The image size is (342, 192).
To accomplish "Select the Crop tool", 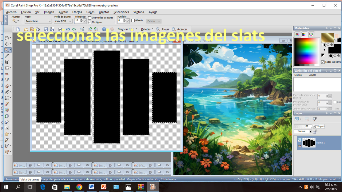I will click(7, 62).
